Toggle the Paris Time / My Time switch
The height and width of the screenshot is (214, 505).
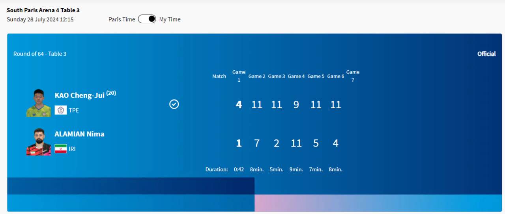click(x=147, y=19)
